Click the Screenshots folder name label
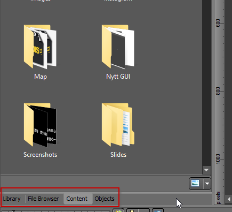Screen dimensions: 232x212 (x=40, y=155)
